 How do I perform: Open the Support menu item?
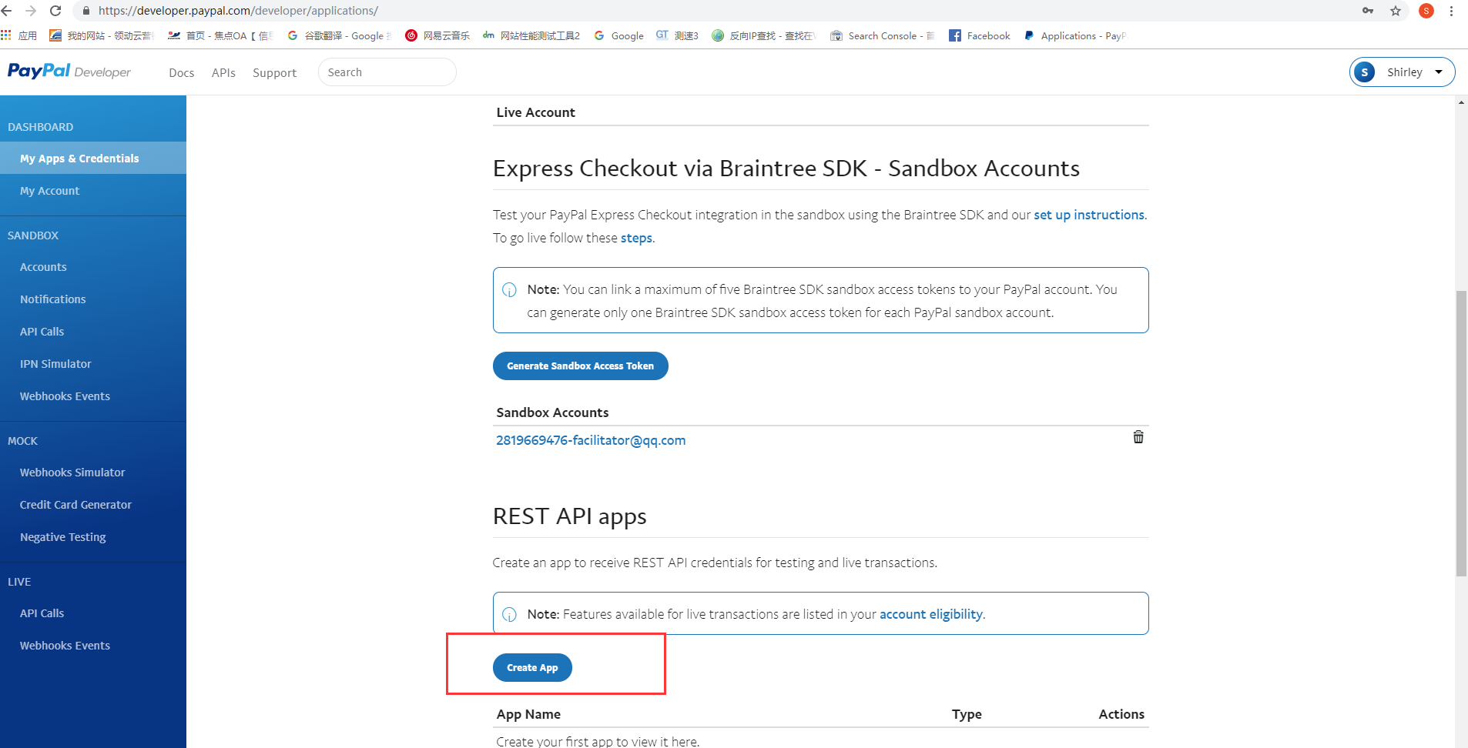[274, 72]
